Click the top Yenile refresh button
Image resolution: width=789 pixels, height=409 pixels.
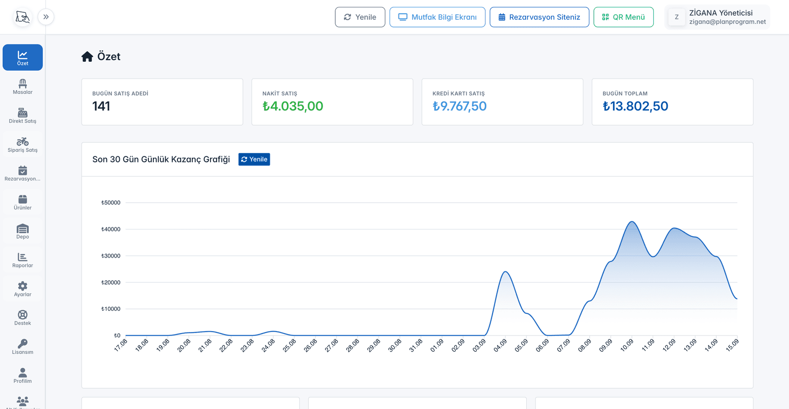click(x=360, y=17)
